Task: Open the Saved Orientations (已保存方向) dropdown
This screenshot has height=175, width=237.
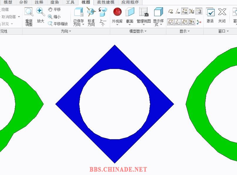Action: [x=78, y=23]
